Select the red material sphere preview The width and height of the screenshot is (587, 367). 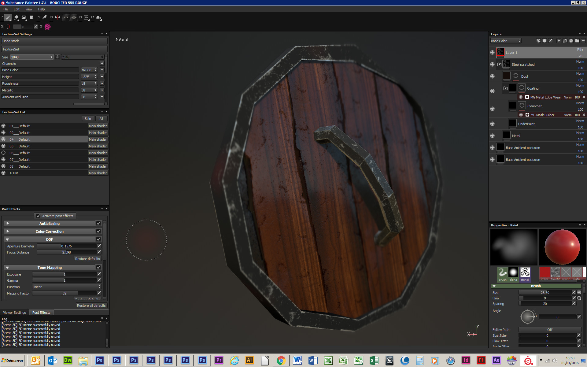(x=562, y=247)
